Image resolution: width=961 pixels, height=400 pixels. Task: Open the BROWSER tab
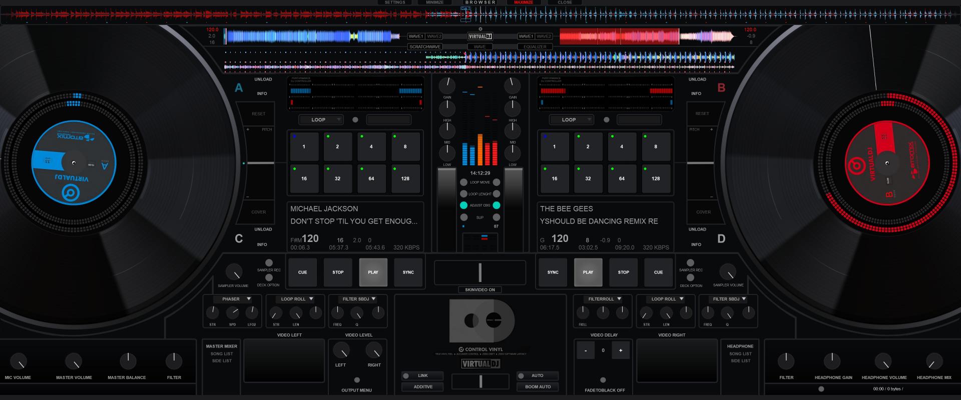click(x=480, y=2)
